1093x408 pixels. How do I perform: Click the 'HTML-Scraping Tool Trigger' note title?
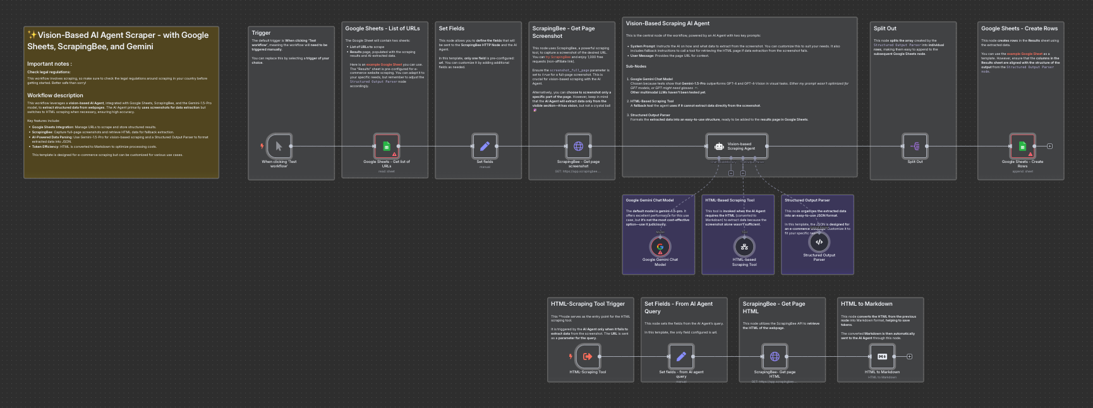[x=588, y=304]
